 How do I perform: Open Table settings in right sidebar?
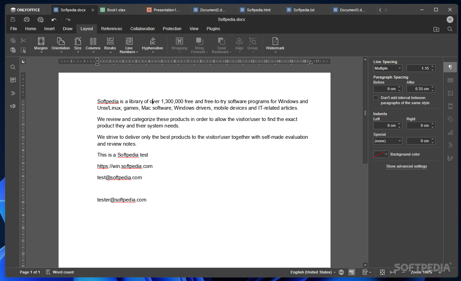pyautogui.click(x=450, y=80)
